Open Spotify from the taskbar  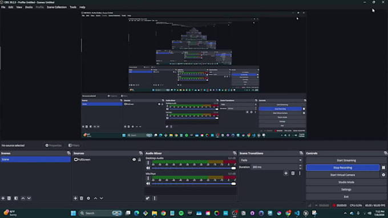(x=181, y=213)
